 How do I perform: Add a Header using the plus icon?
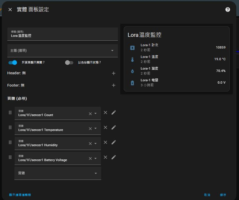click(x=114, y=73)
